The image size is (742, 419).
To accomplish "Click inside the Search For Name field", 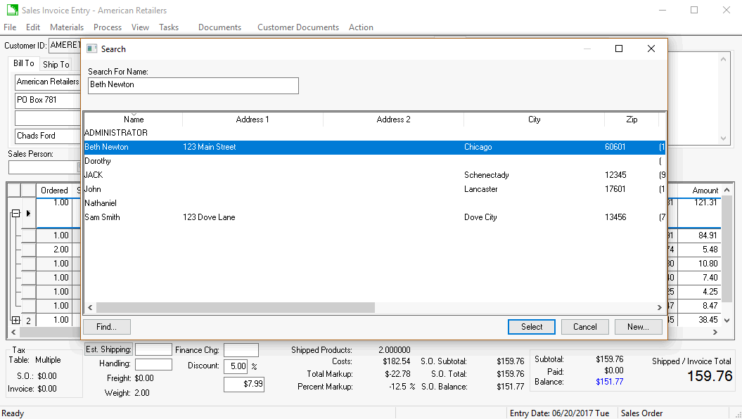I will pos(193,85).
